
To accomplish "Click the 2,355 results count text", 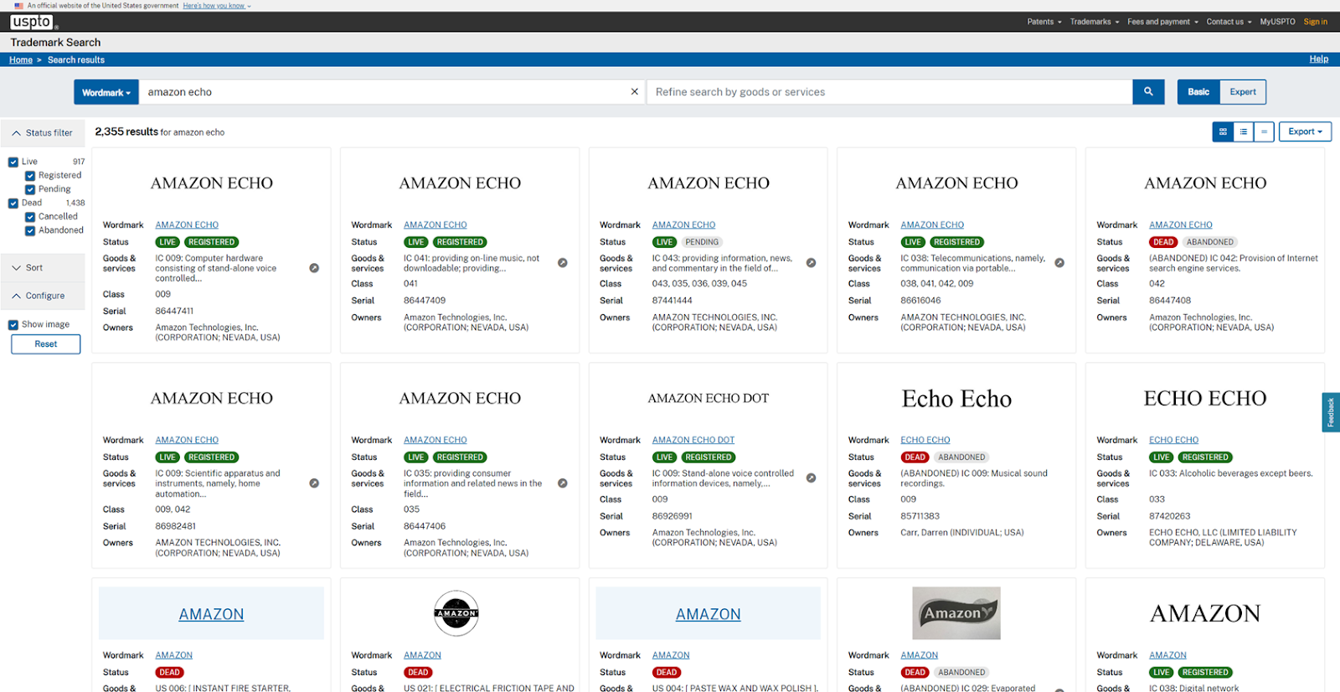I will (x=126, y=132).
